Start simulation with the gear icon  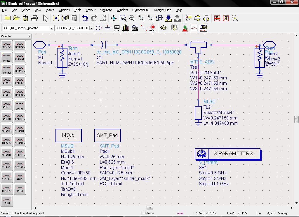coord(163,28)
